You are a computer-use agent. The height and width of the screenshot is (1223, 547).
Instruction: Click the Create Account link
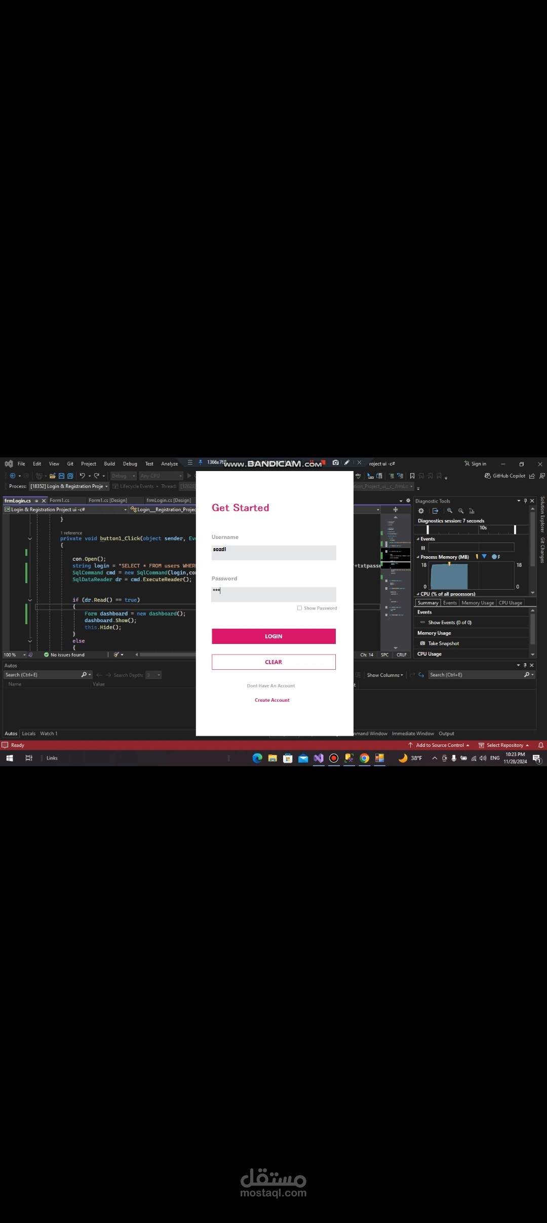tap(272, 700)
